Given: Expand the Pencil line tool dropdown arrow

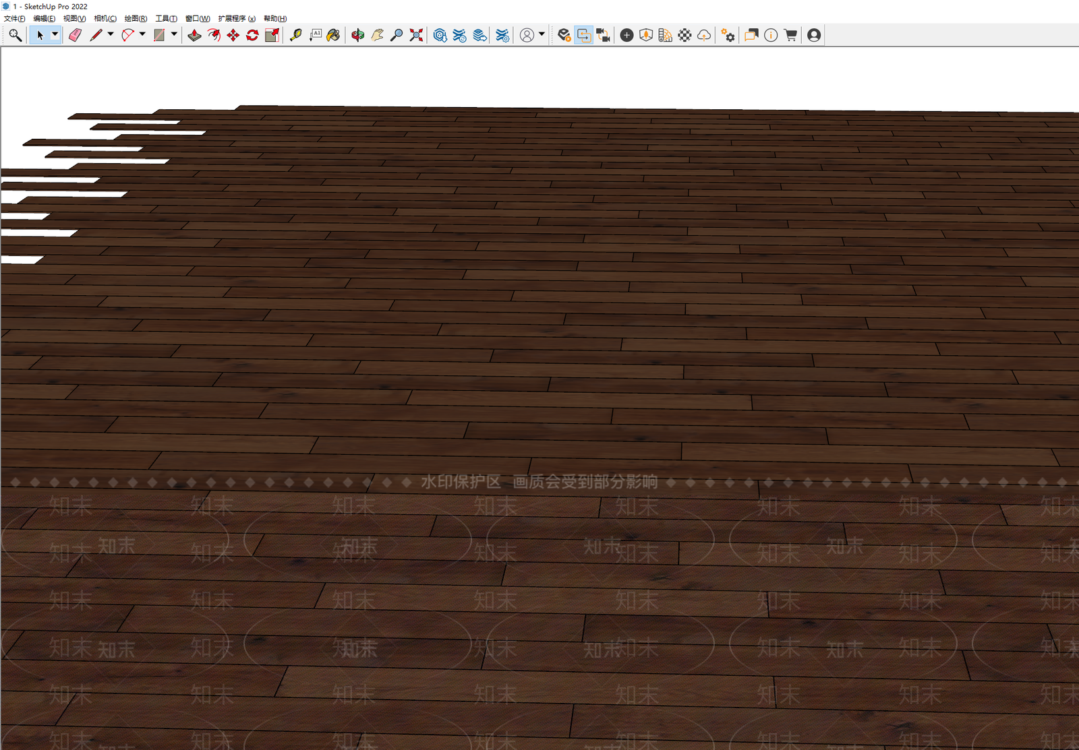Looking at the screenshot, I should [x=111, y=34].
